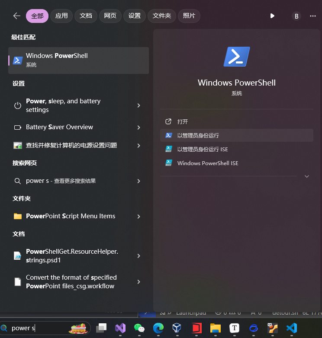
Task: Expand the PowerPoint Script Menu Items arrow
Action: 138,216
